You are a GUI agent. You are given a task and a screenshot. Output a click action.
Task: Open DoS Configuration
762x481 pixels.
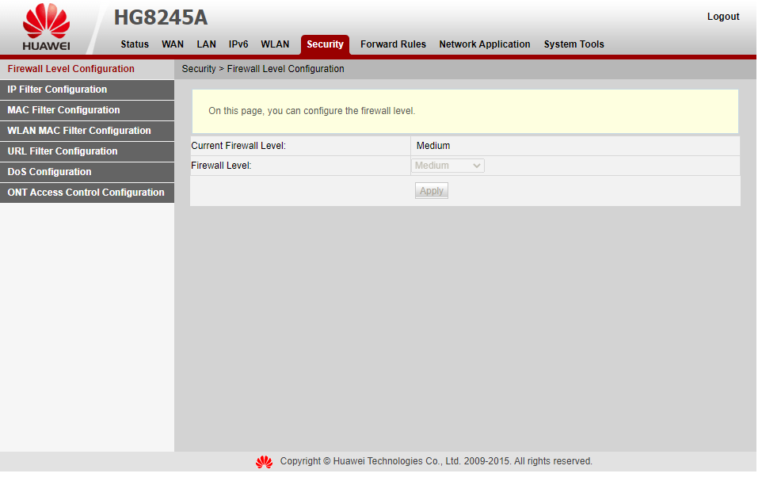87,172
